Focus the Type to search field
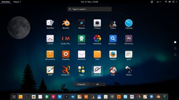The width and height of the screenshot is (179, 100). 89,9
